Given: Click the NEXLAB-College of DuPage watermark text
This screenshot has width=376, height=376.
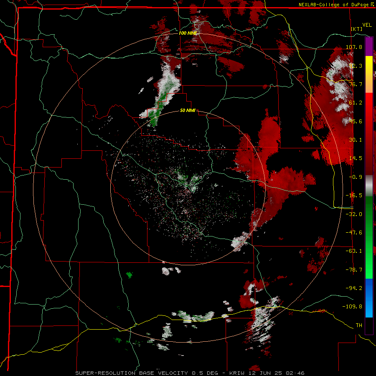Looking at the screenshot, I should (x=333, y=5).
